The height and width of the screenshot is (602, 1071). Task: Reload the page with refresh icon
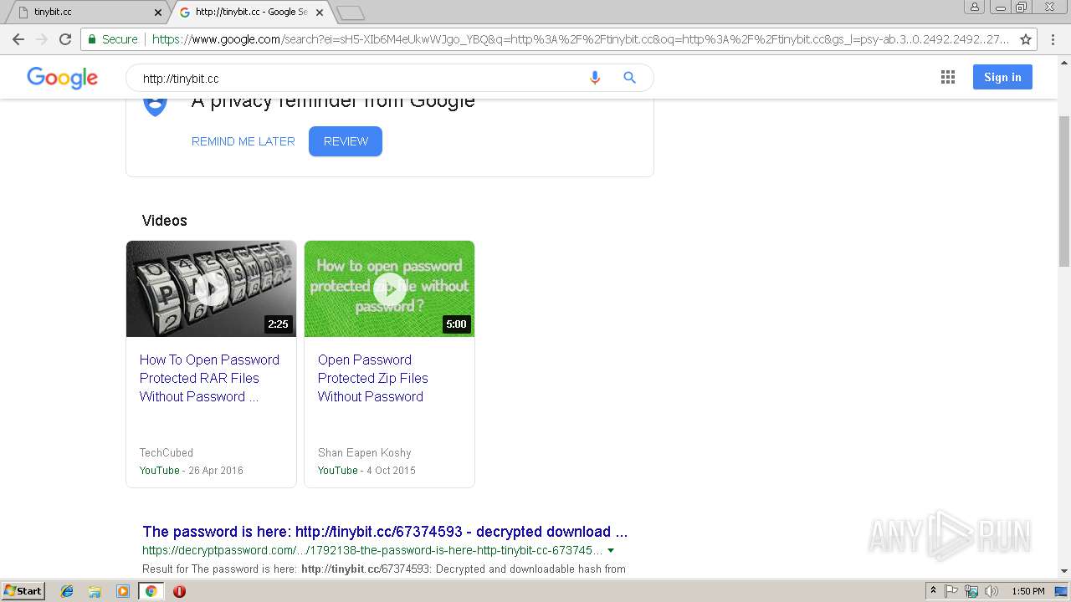65,39
